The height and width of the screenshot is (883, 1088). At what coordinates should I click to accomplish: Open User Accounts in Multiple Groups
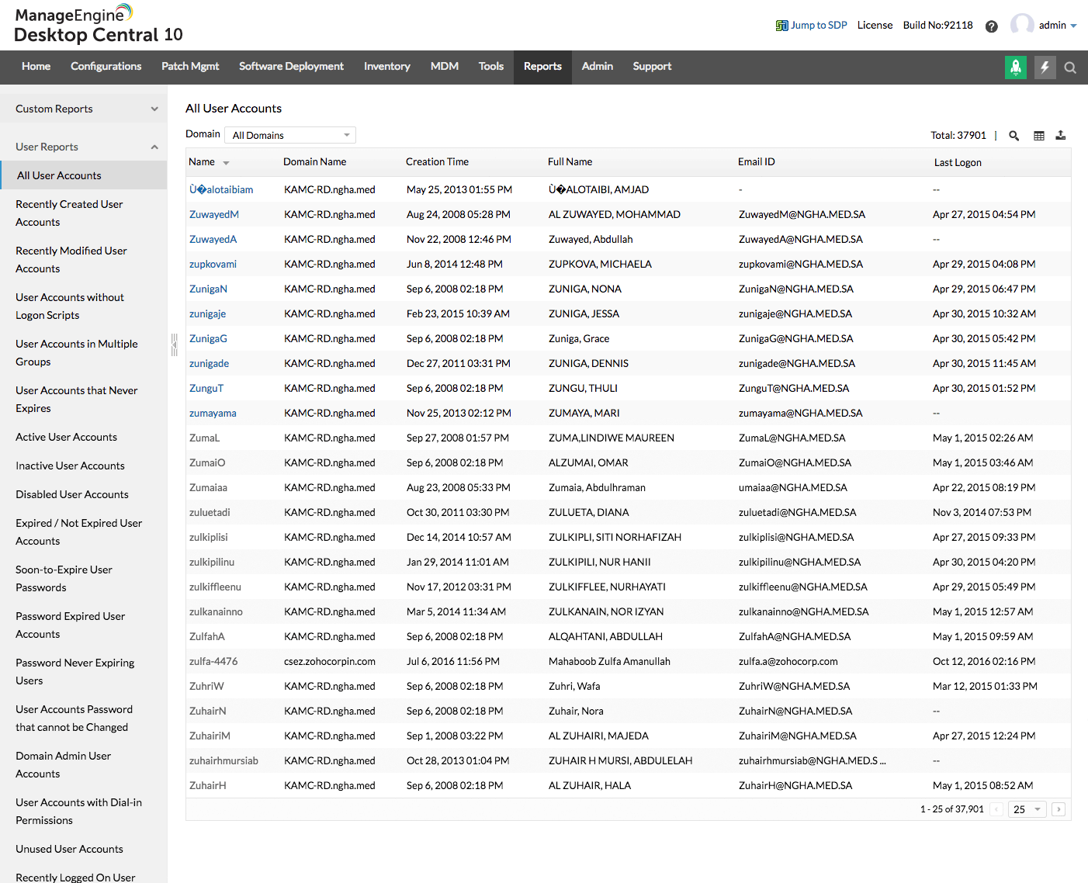pos(77,353)
